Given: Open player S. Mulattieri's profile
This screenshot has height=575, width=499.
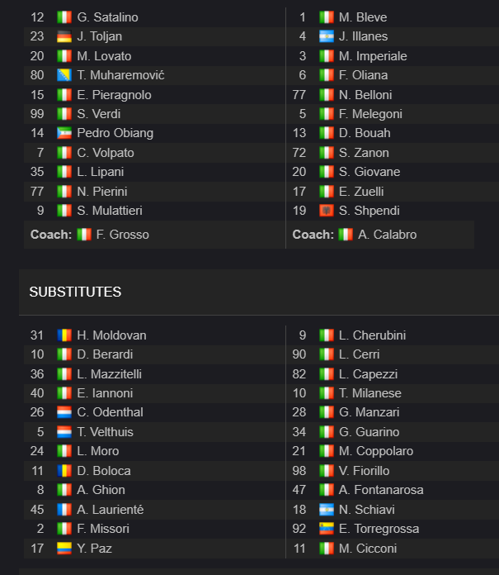Looking at the screenshot, I should point(110,211).
